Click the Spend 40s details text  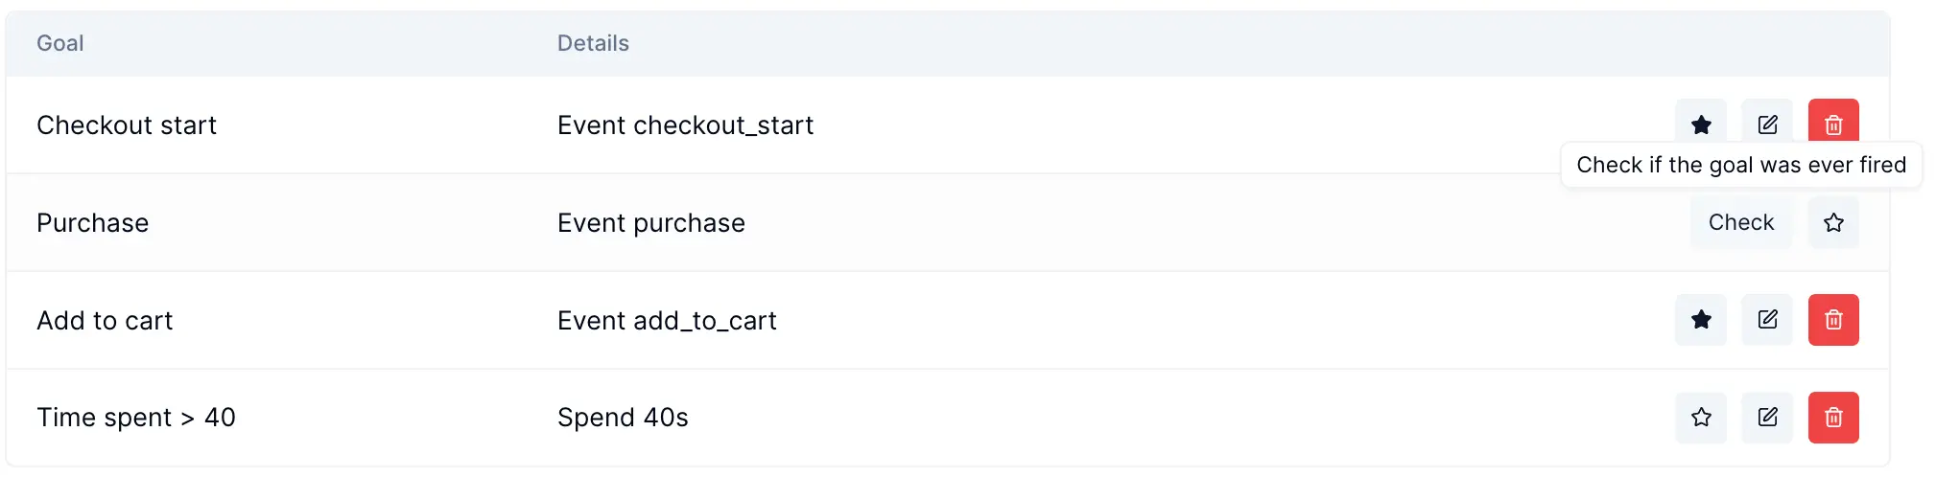[623, 418]
